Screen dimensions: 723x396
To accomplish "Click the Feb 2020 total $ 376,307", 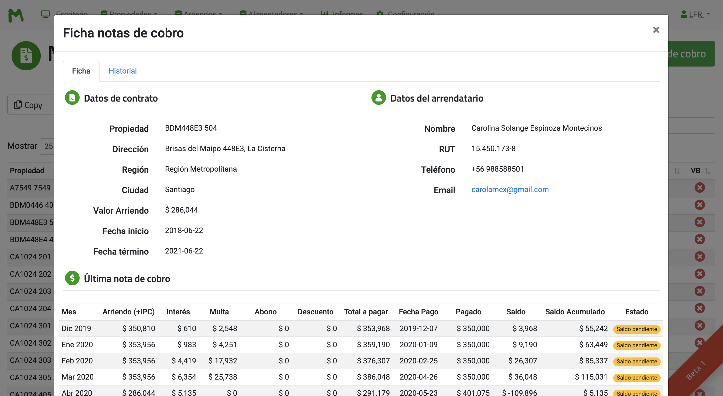I will pos(373,361).
